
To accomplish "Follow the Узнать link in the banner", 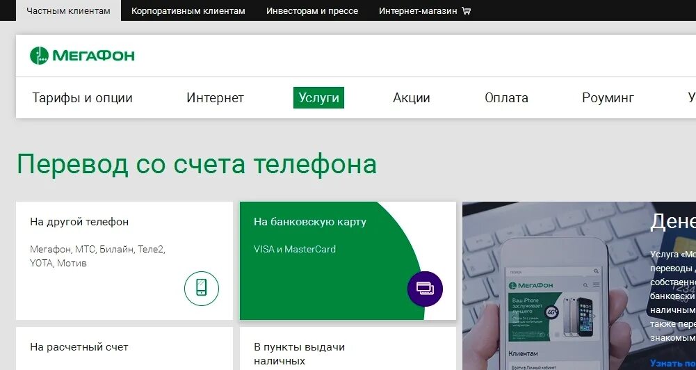I will pos(672,363).
